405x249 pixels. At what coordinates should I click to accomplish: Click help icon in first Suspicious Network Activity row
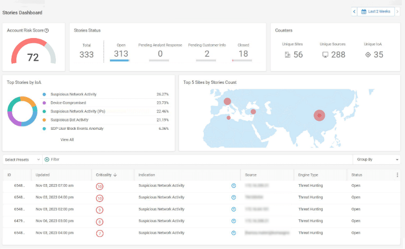click(x=233, y=186)
